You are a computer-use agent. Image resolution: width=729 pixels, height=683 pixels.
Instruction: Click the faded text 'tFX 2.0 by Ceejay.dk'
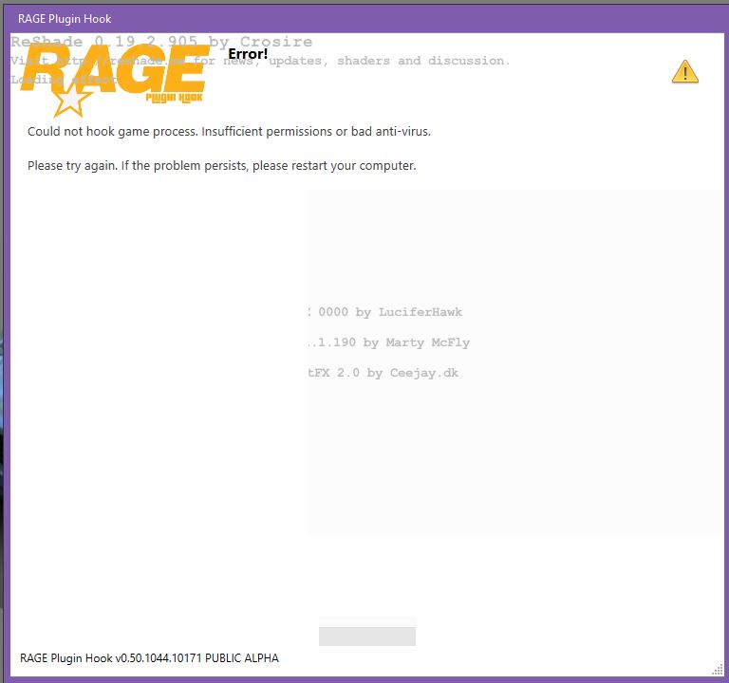(383, 373)
